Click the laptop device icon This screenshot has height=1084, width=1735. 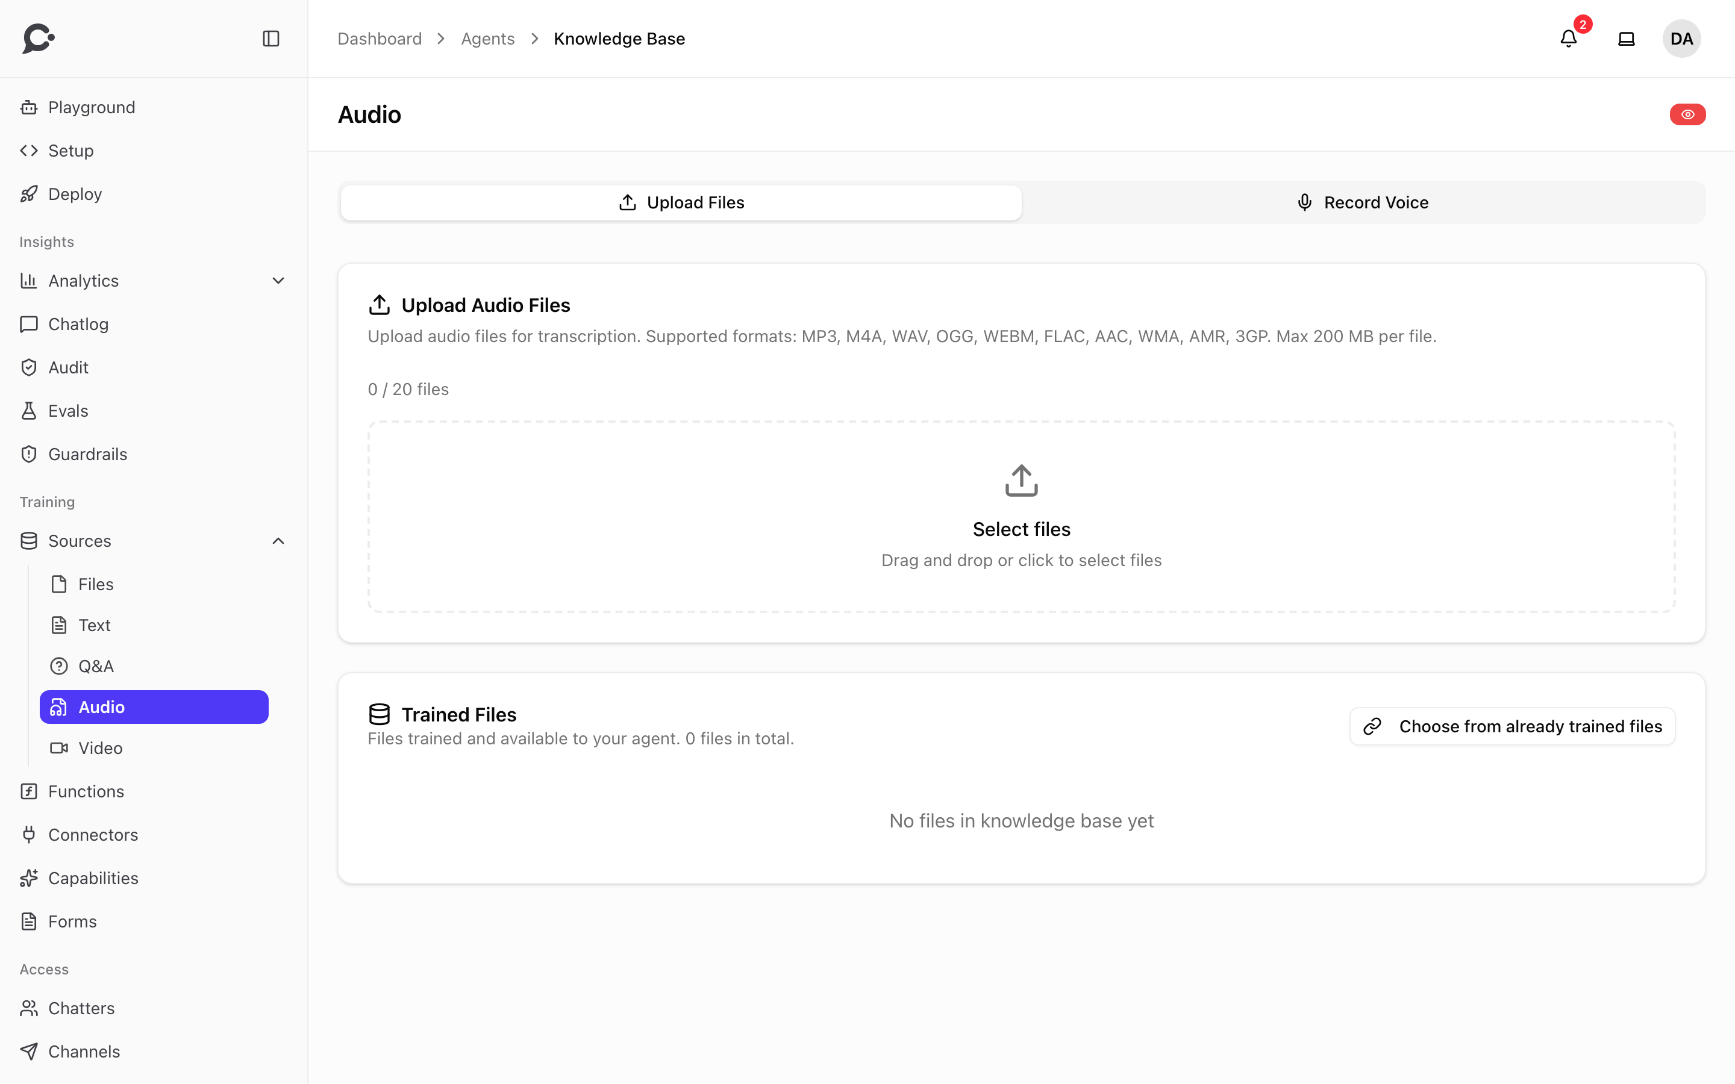(1627, 39)
